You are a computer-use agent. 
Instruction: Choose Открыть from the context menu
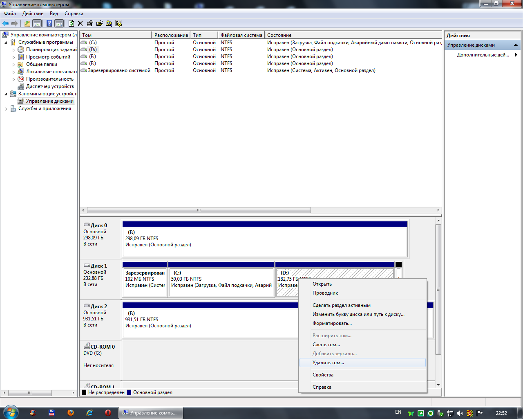point(363,284)
